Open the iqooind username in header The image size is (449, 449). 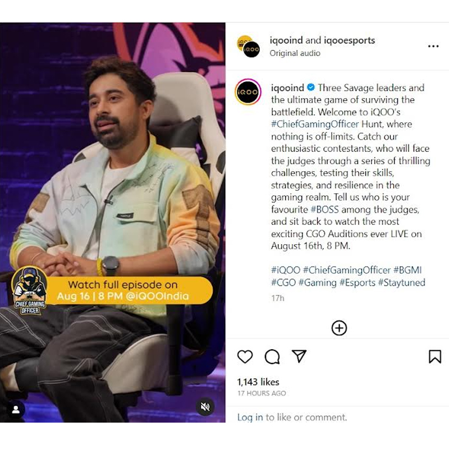286,40
